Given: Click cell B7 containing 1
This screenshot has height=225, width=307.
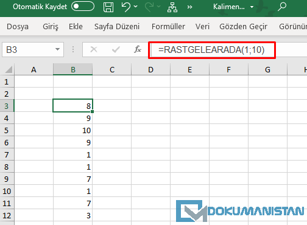Looking at the screenshot, I should (73, 154).
